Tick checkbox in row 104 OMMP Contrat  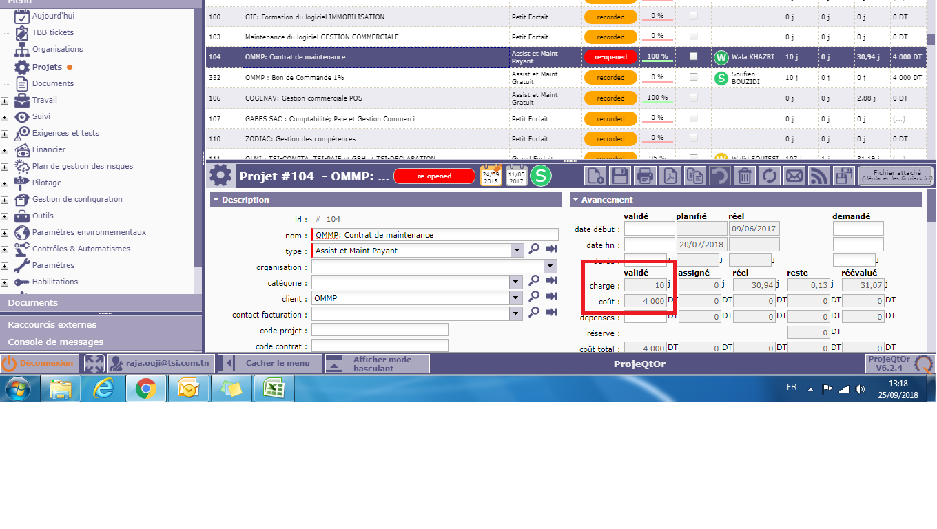coord(694,56)
